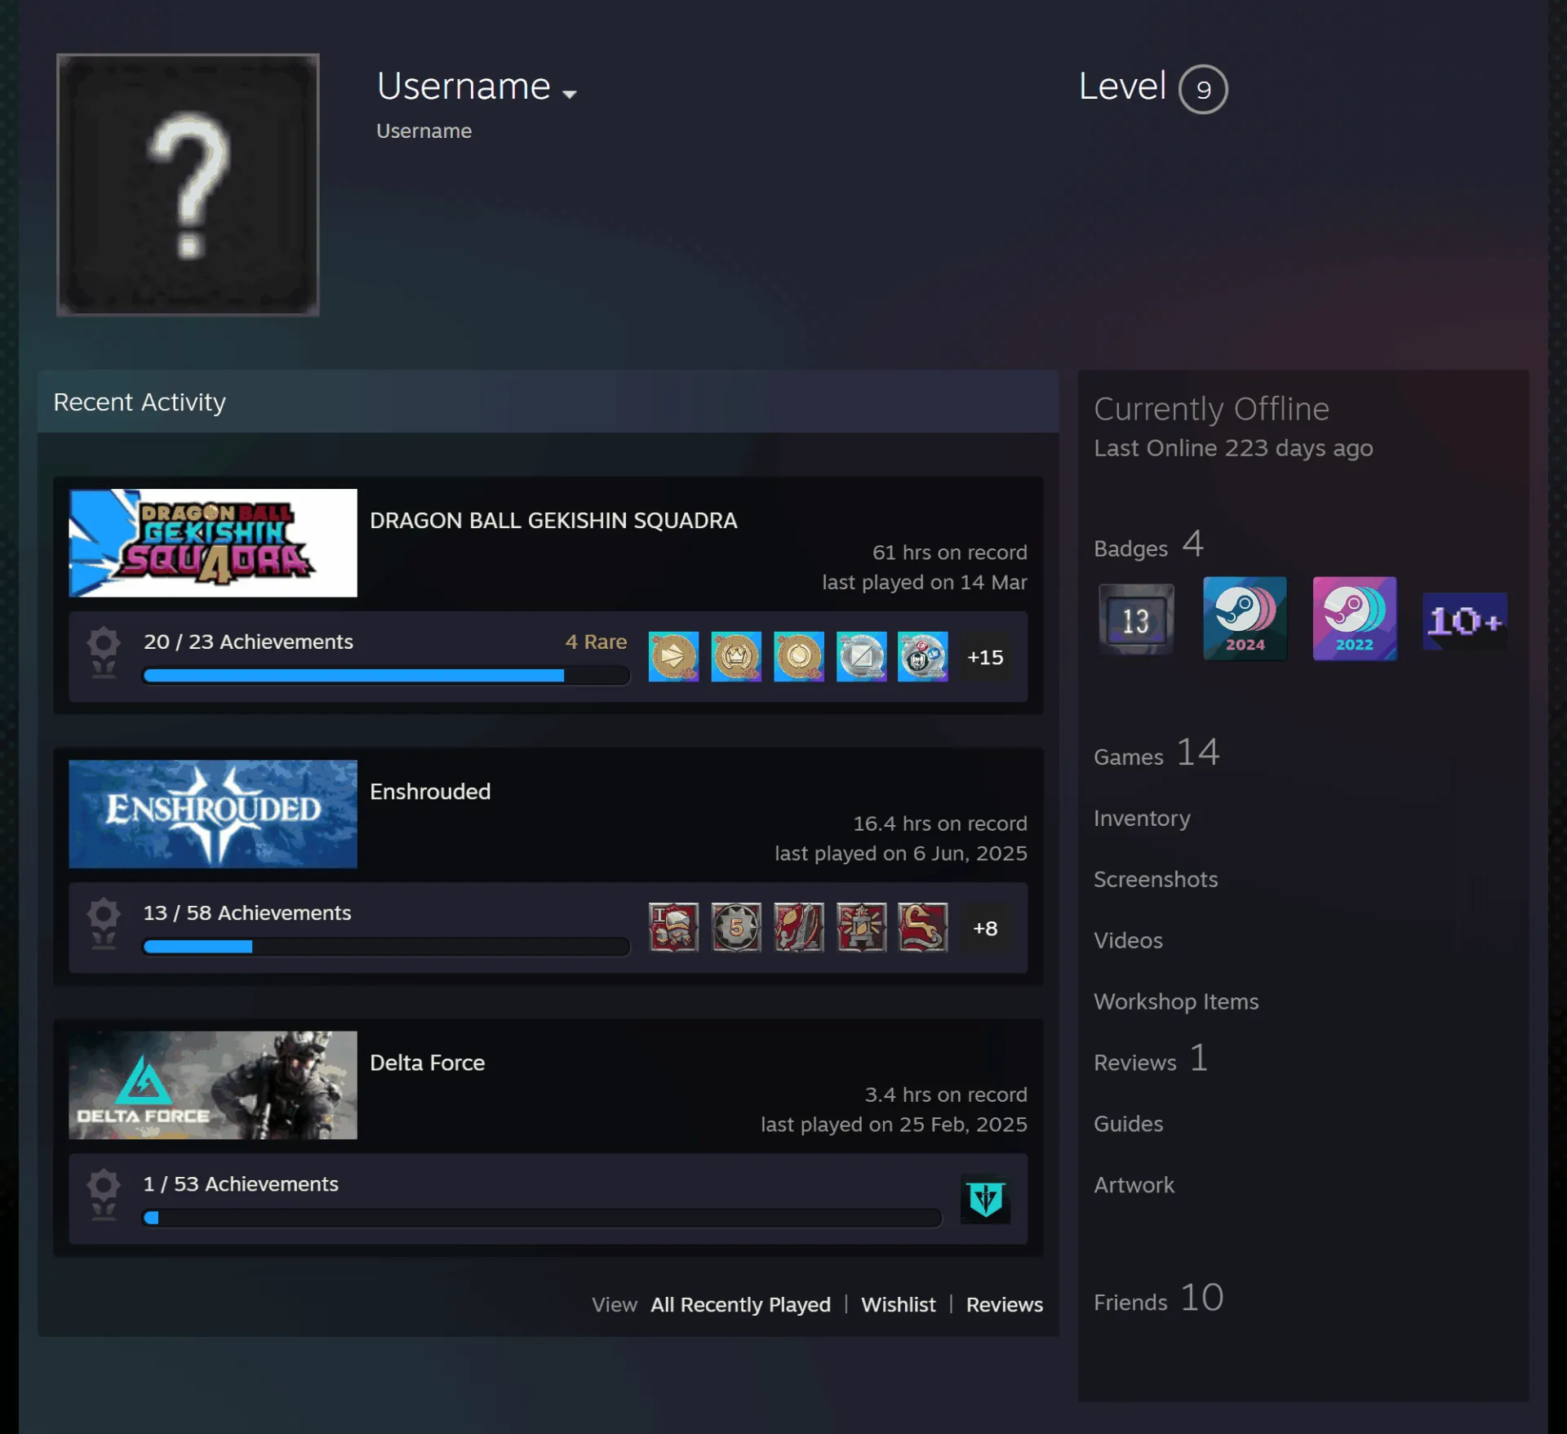The width and height of the screenshot is (1567, 1434).
Task: Open the Friends 10 list
Action: pos(1159,1298)
